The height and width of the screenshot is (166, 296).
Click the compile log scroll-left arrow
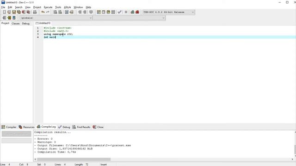35,159
